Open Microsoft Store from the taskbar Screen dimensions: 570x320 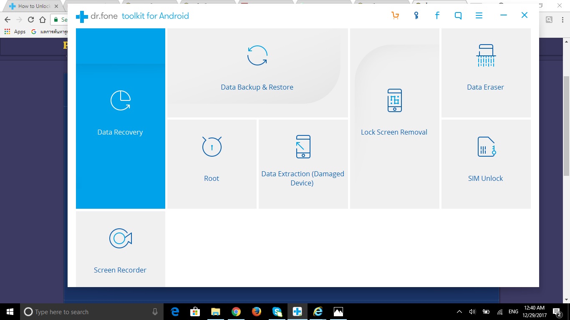pos(195,312)
